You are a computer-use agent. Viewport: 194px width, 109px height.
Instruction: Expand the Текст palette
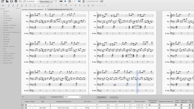(x=5, y=51)
